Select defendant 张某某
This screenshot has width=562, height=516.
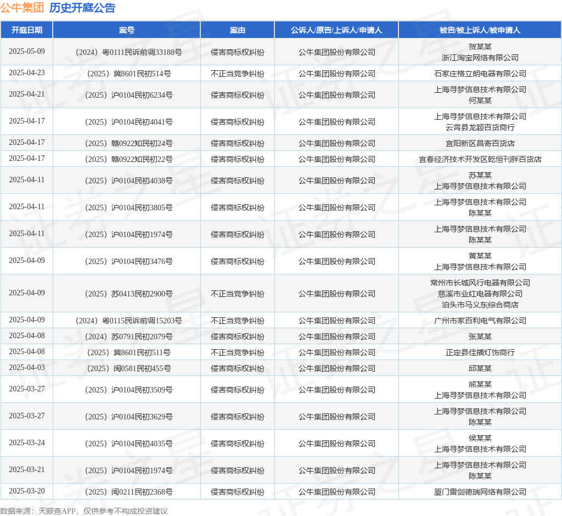click(480, 336)
